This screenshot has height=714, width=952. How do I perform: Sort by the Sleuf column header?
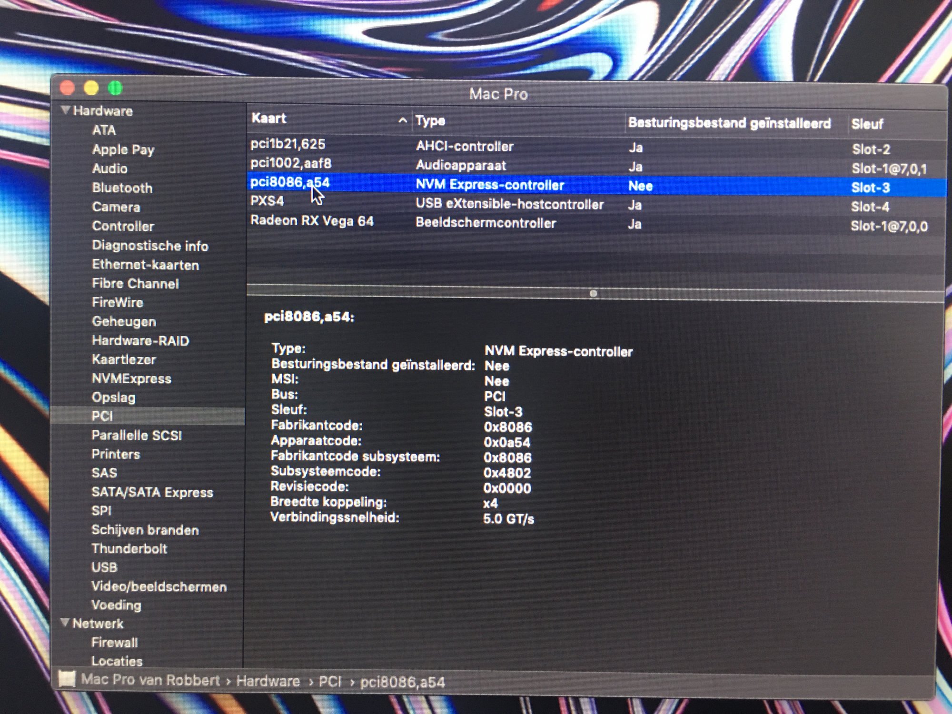[x=867, y=124]
